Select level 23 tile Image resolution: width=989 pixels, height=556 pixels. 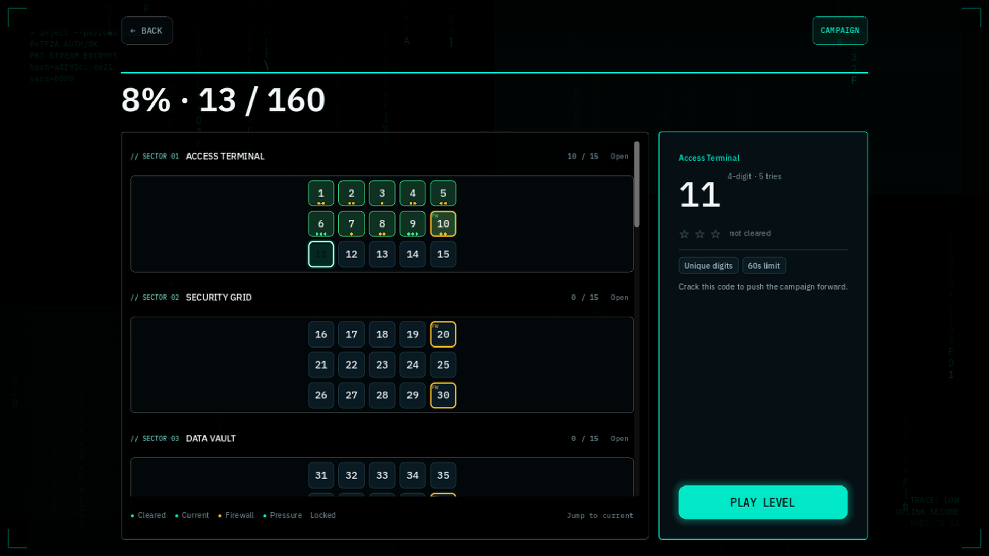pos(382,365)
